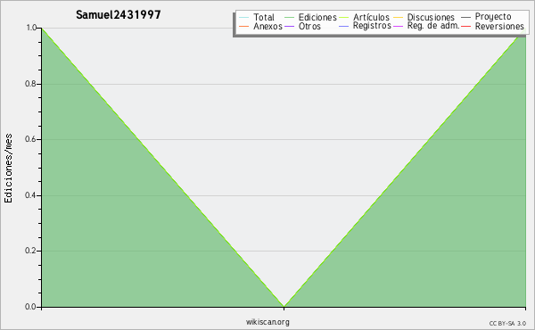Click the chart title Samuel2431997

(119, 14)
